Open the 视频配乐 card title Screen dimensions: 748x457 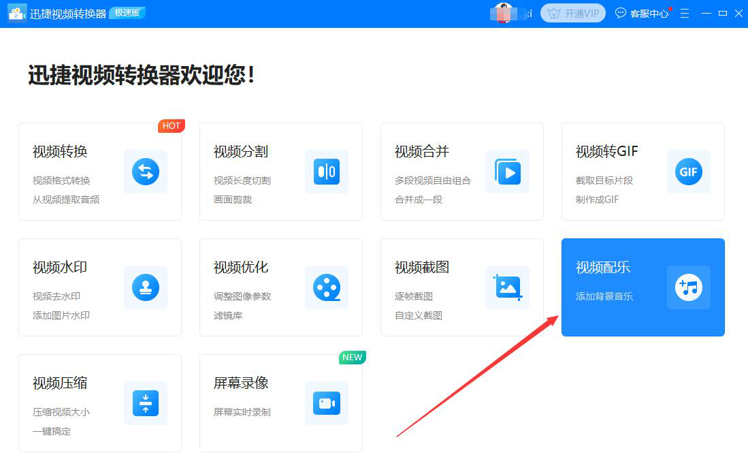click(x=603, y=268)
